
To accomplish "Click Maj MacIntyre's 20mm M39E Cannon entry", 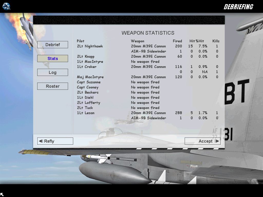I will tap(148, 77).
